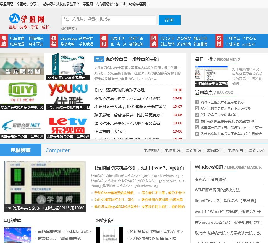Open the 电脑 red category block
268x243 pixels.
click(x=4, y=41)
